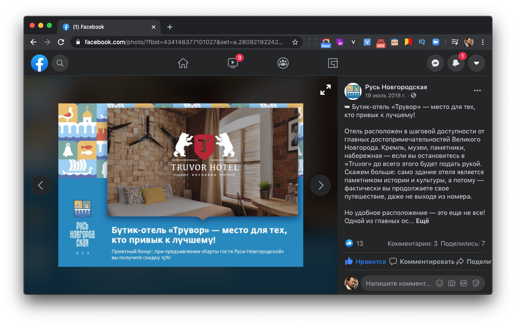Open Поделились: 7 shares count
Screen dimensions: 516x326
click(x=462, y=244)
